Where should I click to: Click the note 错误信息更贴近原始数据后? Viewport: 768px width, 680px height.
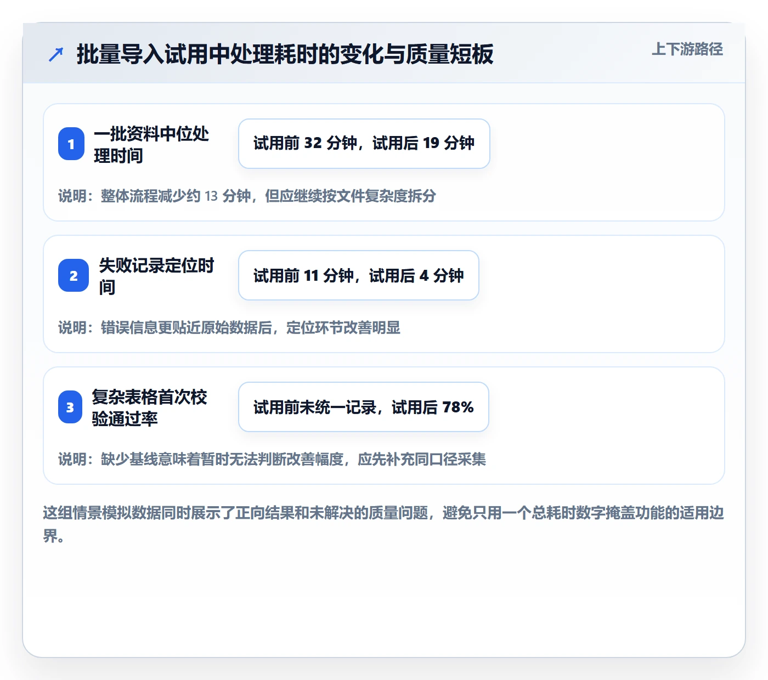[229, 327]
